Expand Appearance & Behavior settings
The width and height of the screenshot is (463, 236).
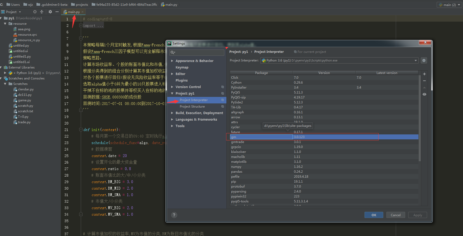point(172,61)
